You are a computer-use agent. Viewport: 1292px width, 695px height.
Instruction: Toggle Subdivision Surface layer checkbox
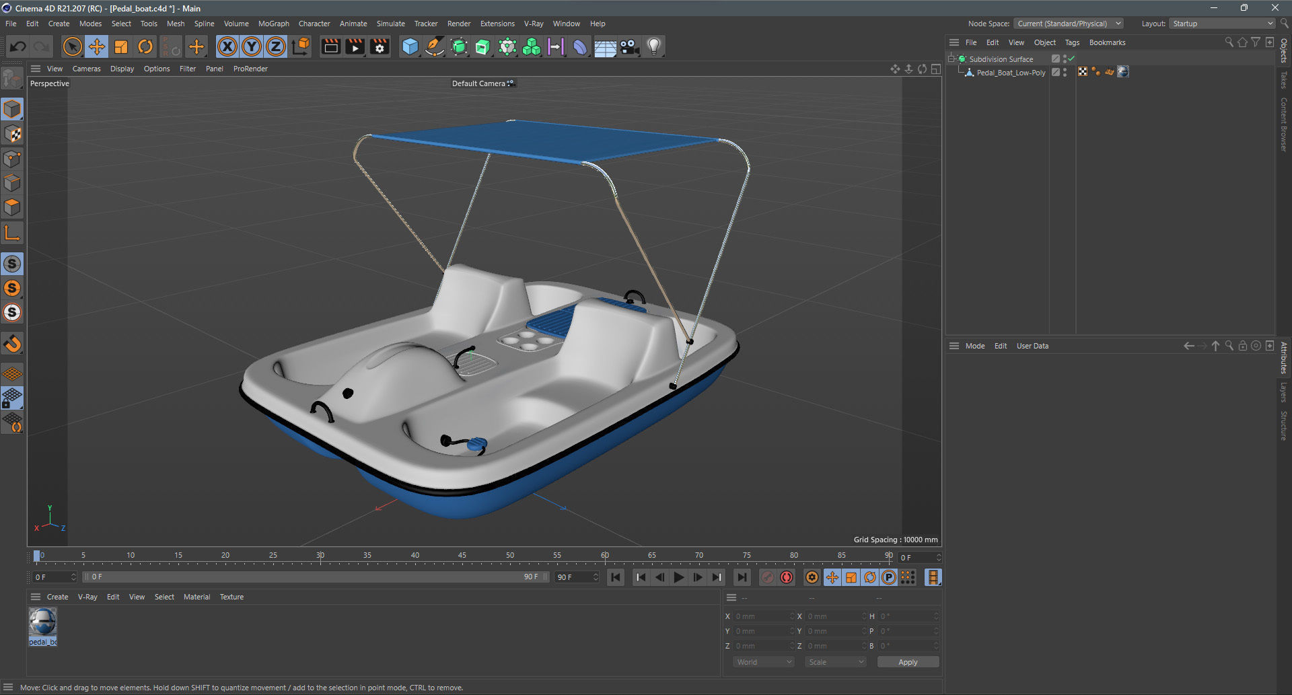(1056, 59)
